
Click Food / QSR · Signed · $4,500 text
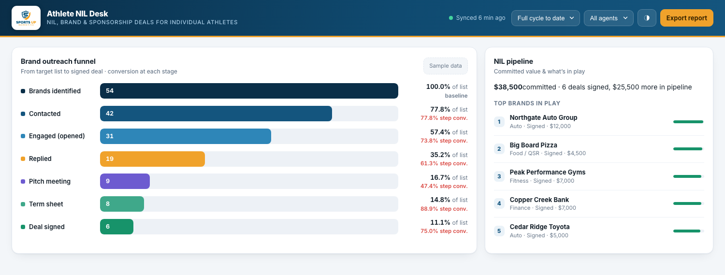(x=548, y=153)
